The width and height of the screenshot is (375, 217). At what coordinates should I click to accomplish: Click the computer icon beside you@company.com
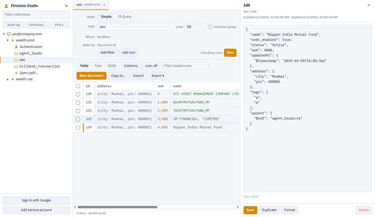pyautogui.click(x=9, y=34)
